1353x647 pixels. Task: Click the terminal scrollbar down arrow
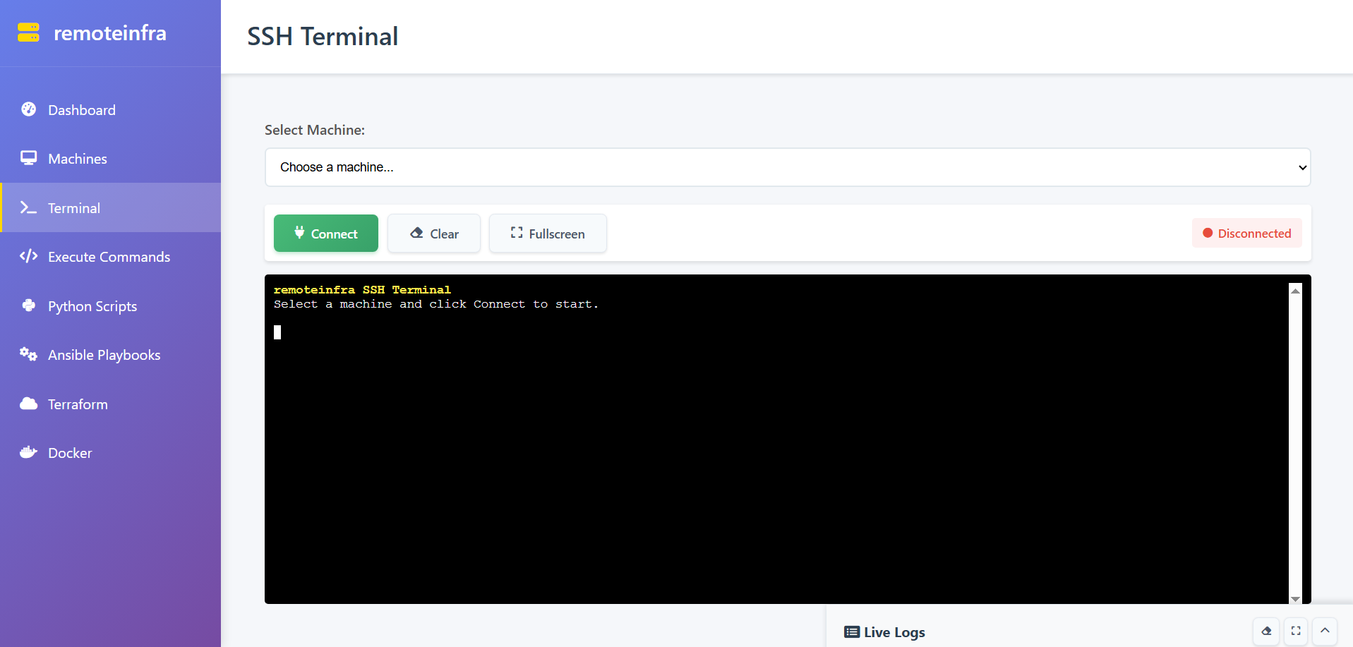click(x=1295, y=598)
